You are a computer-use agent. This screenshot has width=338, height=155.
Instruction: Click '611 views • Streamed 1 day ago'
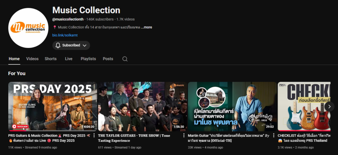coord(119,147)
